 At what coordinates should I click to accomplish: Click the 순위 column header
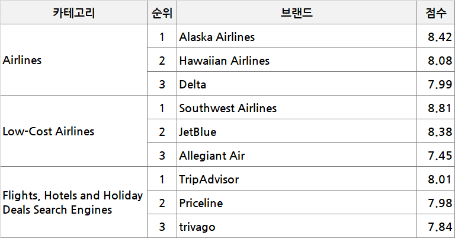[162, 12]
